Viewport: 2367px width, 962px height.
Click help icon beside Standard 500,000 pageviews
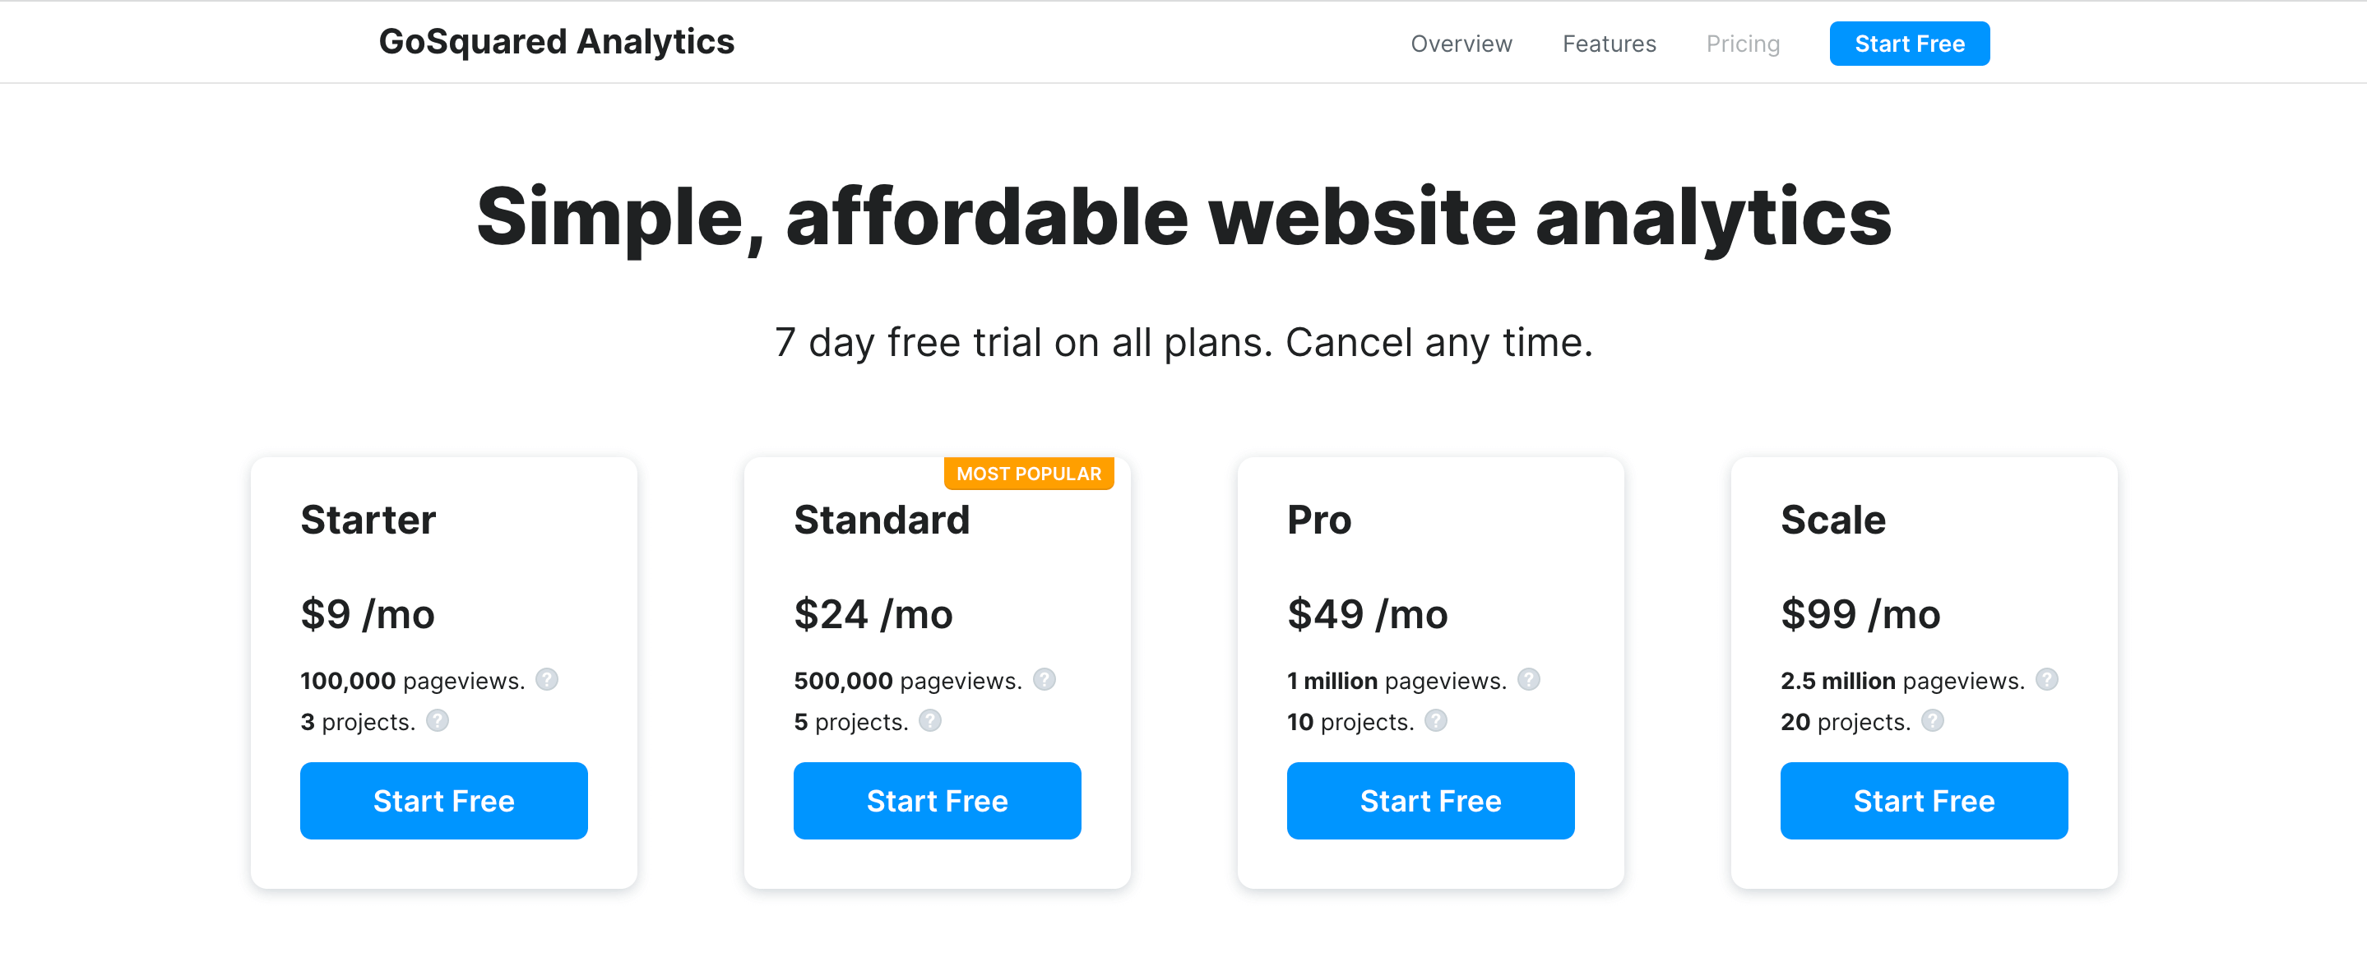tap(1044, 680)
